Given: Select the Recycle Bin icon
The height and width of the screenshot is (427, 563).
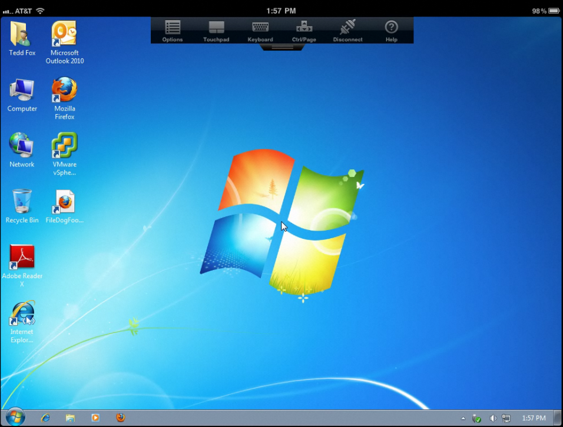Looking at the screenshot, I should coord(22,206).
